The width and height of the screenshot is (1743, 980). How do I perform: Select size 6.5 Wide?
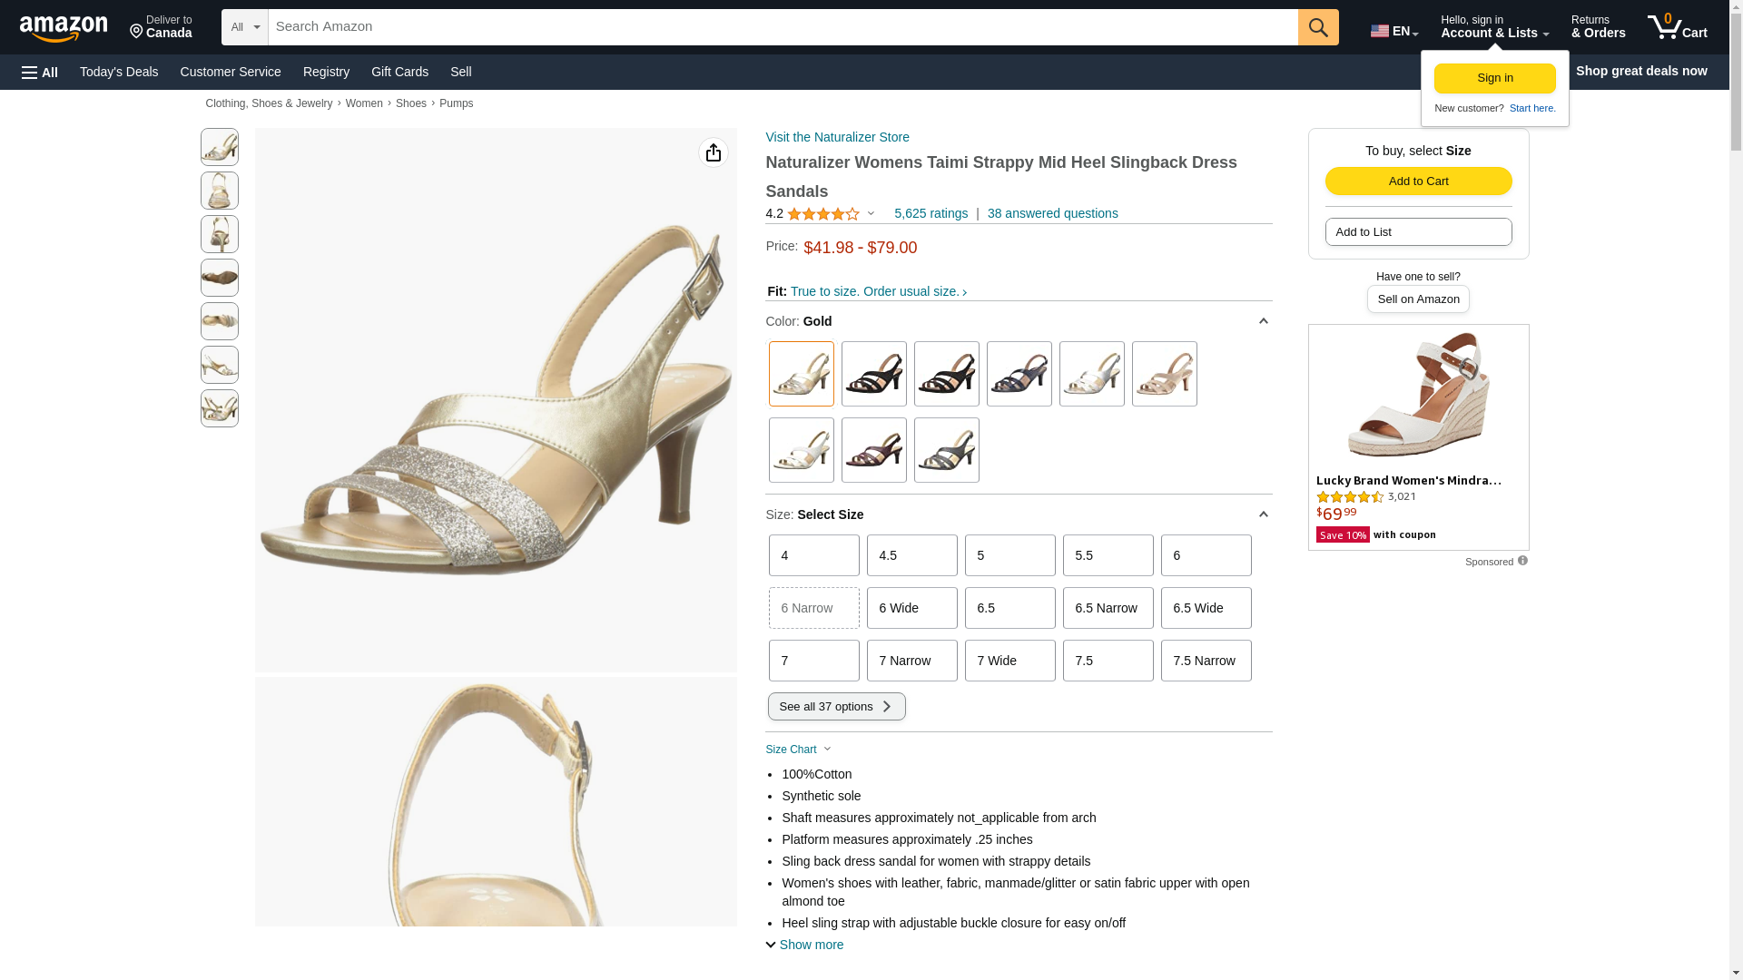pos(1206,608)
